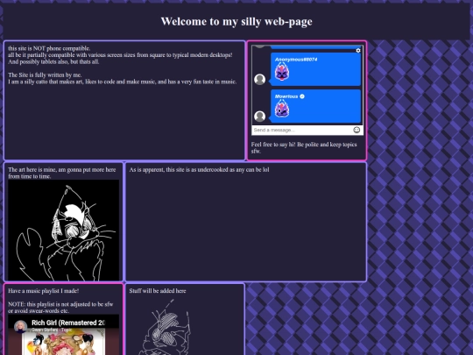The image size is (473, 355).
Task: Click 'this site is NOT phone compatible.' text
Action: (x=49, y=48)
